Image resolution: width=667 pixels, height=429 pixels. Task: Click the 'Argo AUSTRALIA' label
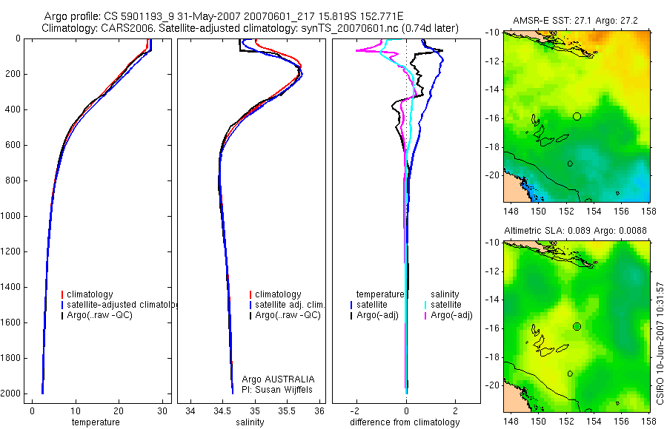click(x=278, y=379)
